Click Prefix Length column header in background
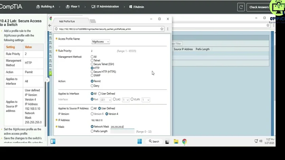This screenshot has width=285, height=160. [x=203, y=49]
